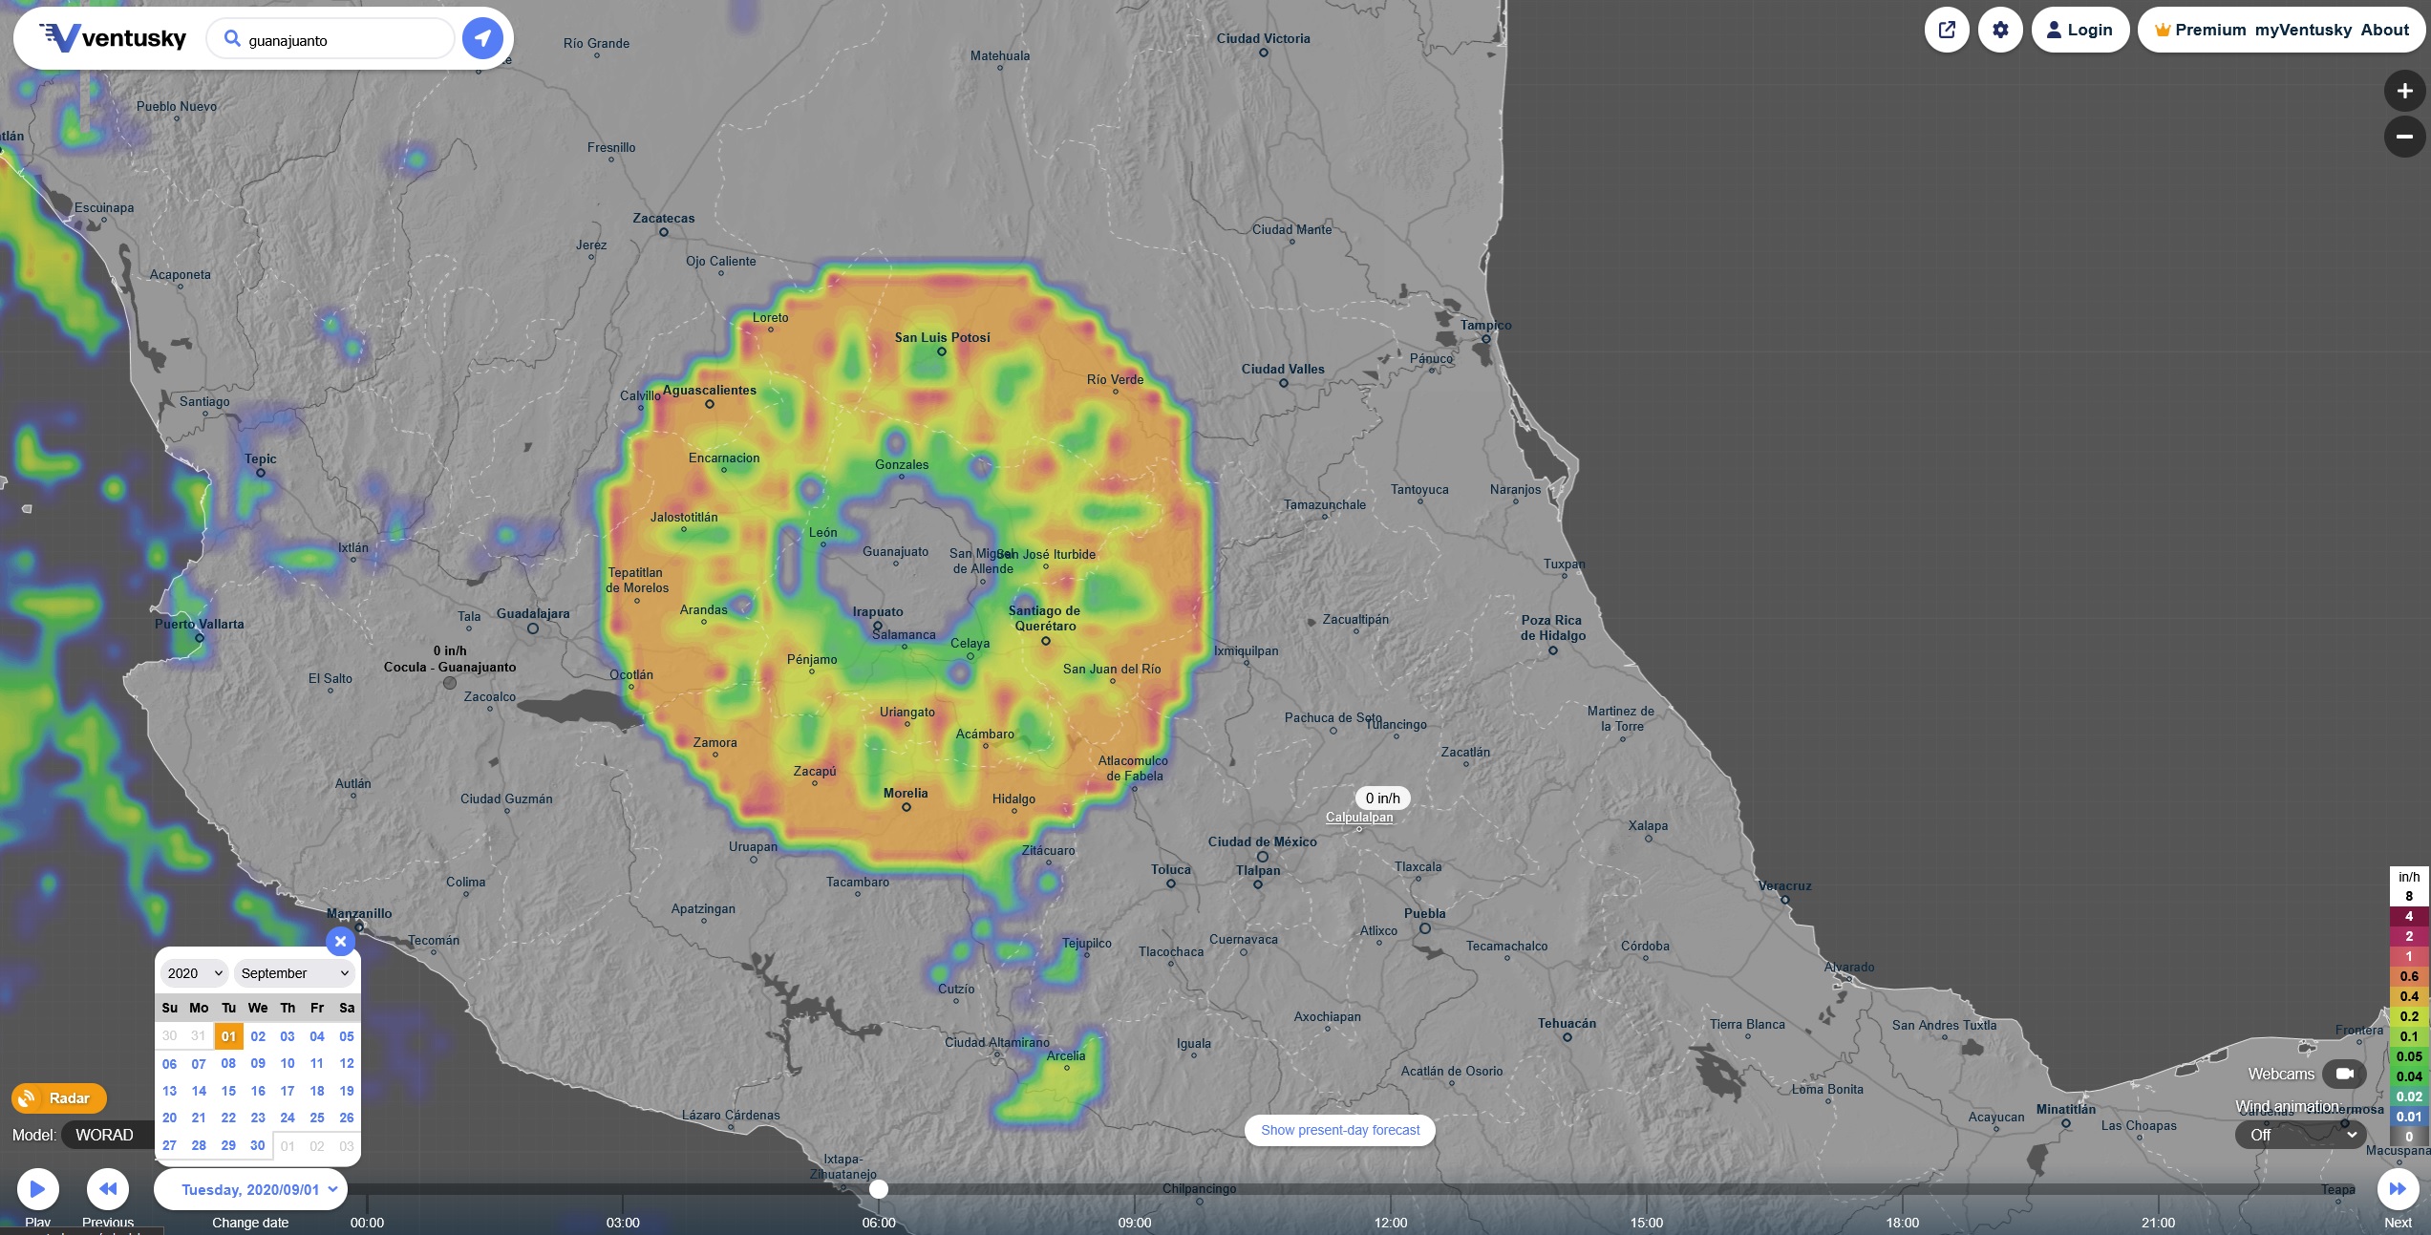Click the Tepic city marker
The height and width of the screenshot is (1235, 2431).
coord(261,473)
